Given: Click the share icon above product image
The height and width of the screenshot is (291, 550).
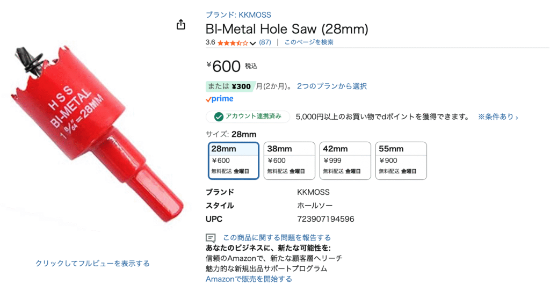Looking at the screenshot, I should click(180, 25).
